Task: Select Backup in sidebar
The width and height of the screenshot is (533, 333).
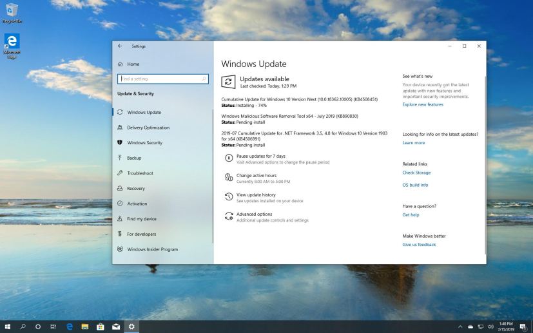Action: tap(134, 158)
